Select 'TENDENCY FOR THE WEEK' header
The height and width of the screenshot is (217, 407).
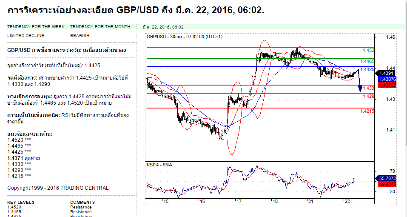pyautogui.click(x=36, y=27)
